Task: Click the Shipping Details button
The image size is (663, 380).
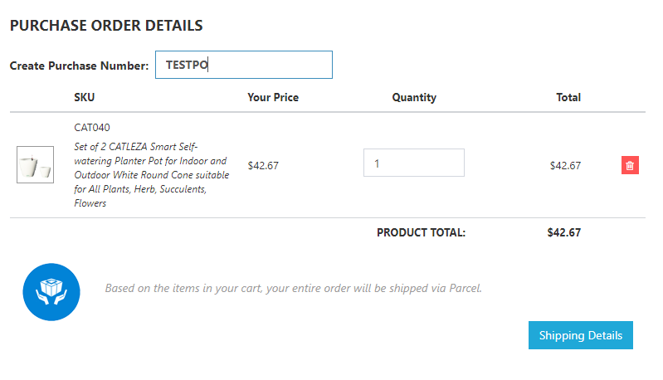Action: [x=580, y=335]
